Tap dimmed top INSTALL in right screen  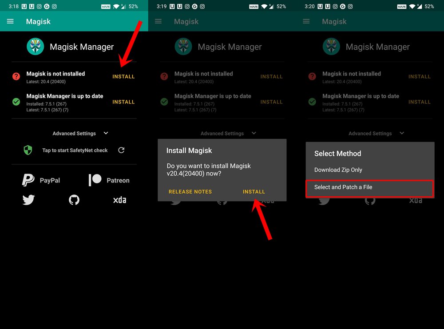pos(420,76)
